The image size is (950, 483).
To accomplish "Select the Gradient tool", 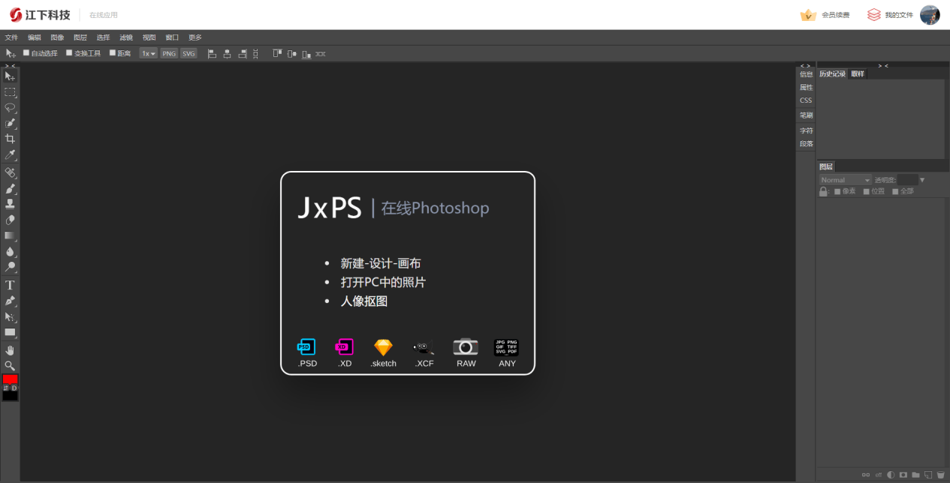I will [x=10, y=235].
